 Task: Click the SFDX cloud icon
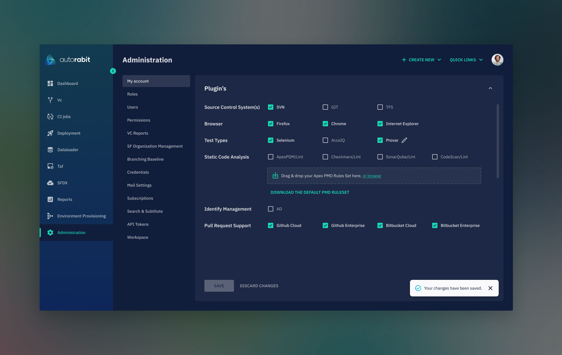pyautogui.click(x=50, y=183)
